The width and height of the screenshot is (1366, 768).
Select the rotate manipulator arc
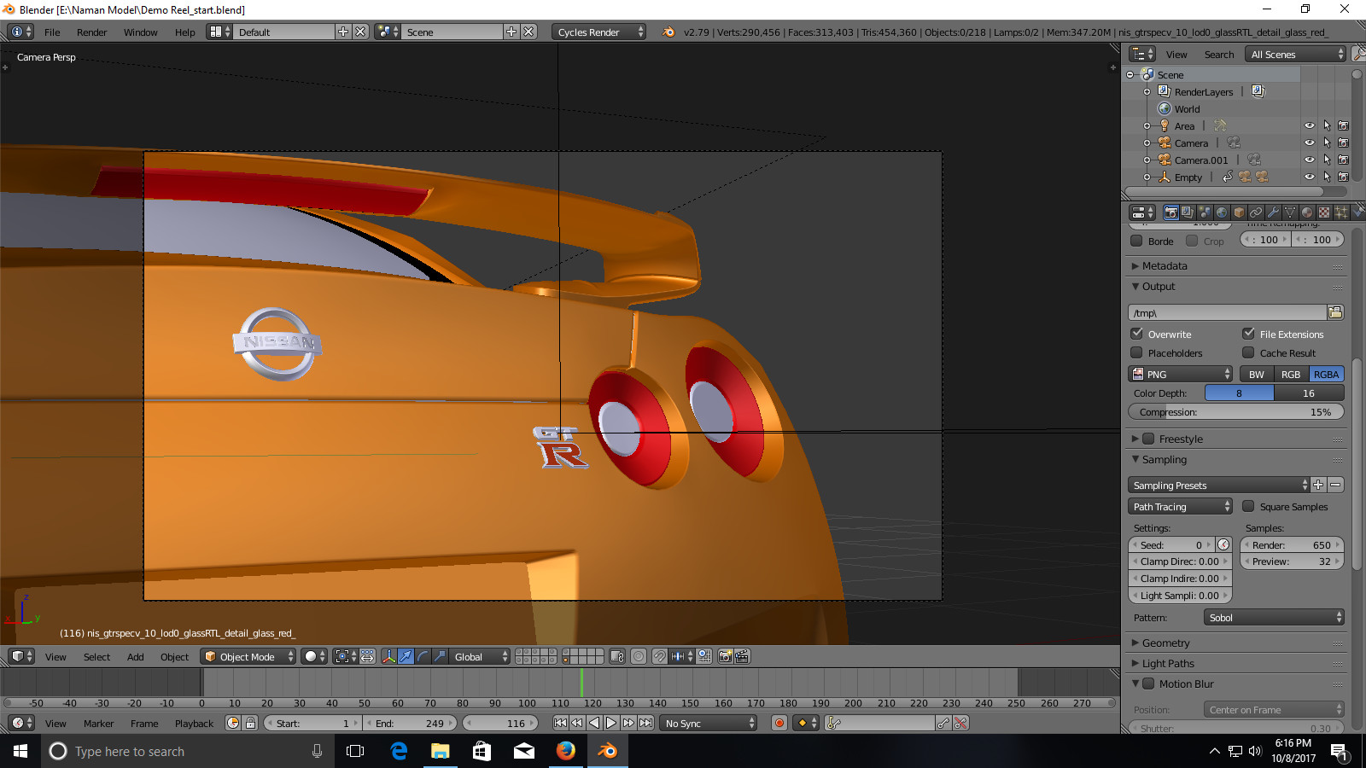pyautogui.click(x=423, y=656)
